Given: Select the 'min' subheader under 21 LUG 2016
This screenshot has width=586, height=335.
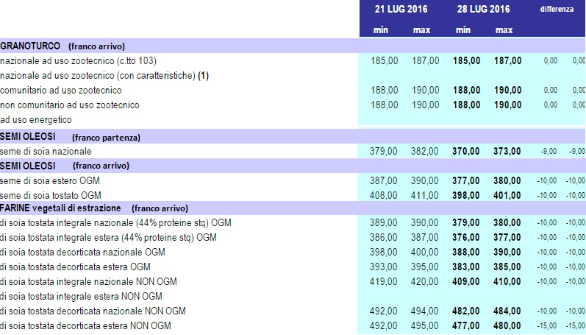Looking at the screenshot, I should 380,30.
